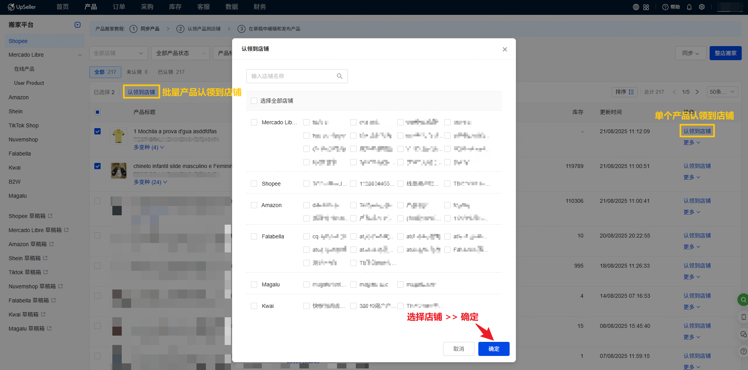The width and height of the screenshot is (748, 370).
Task: Uncheck the Mochila a prova d'gua row
Action: pos(97,131)
